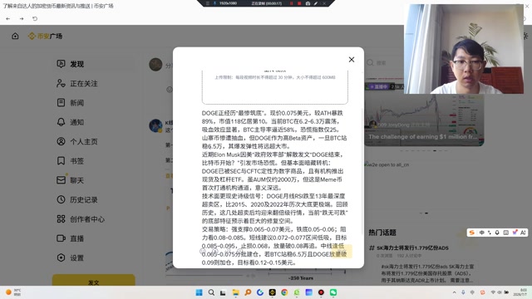The width and height of the screenshot is (532, 299).
Task: Click the Sogou skin box icon
Action: point(515,233)
